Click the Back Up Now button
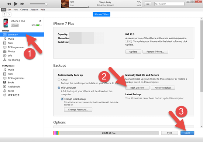Image resolution: width=203 pixels, height=142 pixels. (137, 88)
